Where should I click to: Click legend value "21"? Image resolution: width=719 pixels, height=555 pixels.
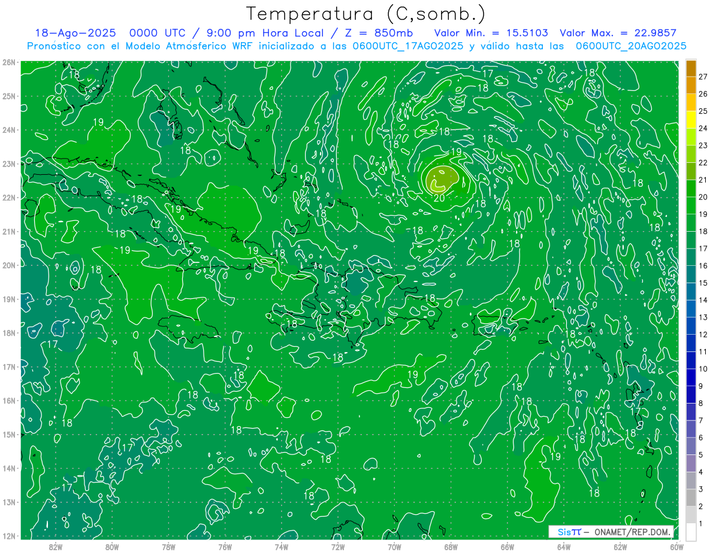tap(703, 180)
